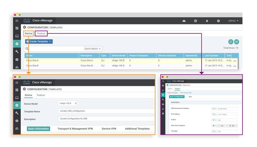Click the search magnifier icon in top window
Screen dimensions: 257x147
tap(27, 49)
